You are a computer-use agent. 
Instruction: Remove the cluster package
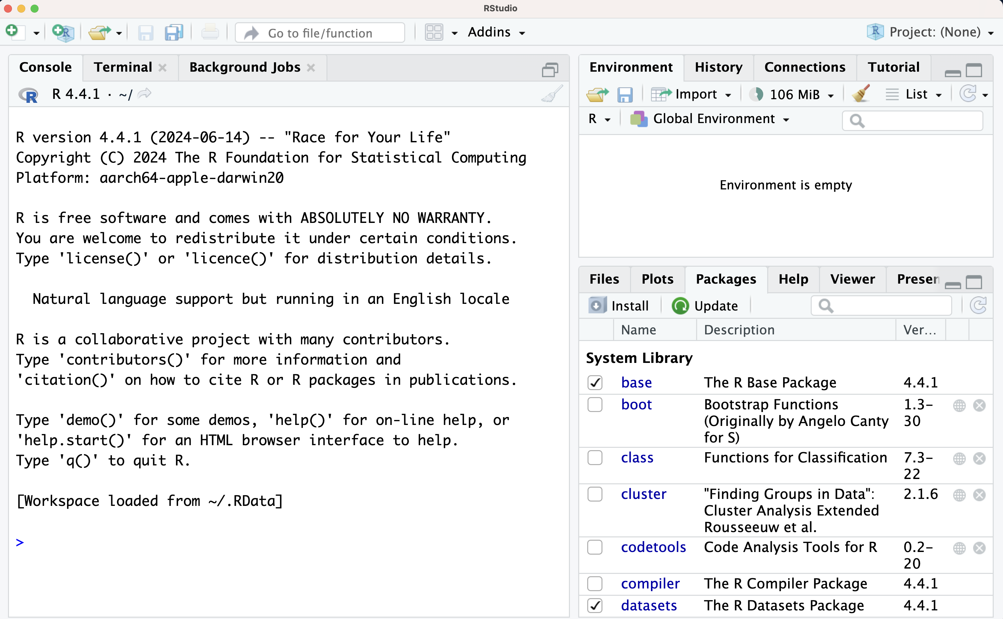979,495
